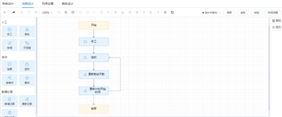
Task: Open the 100% zoom level dropdown
Action: tap(47, 13)
